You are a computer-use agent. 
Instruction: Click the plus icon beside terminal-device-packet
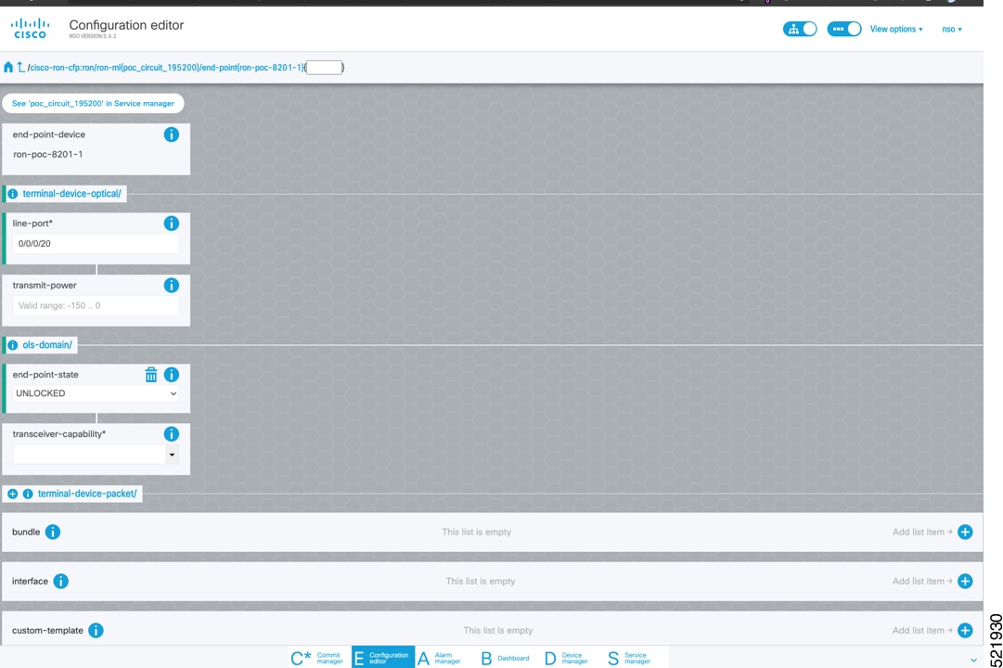click(12, 494)
